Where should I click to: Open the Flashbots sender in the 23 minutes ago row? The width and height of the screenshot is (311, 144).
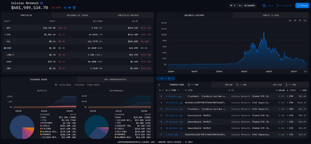[206, 109]
